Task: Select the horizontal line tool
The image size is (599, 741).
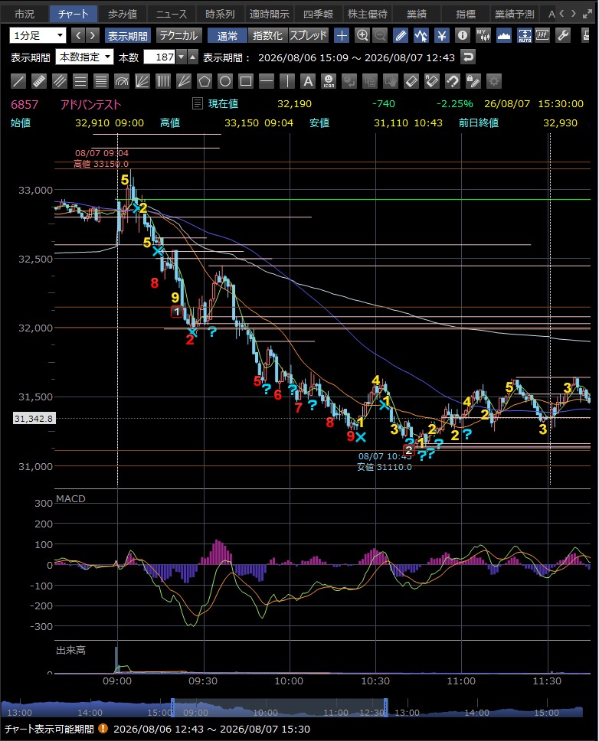Action: (267, 81)
